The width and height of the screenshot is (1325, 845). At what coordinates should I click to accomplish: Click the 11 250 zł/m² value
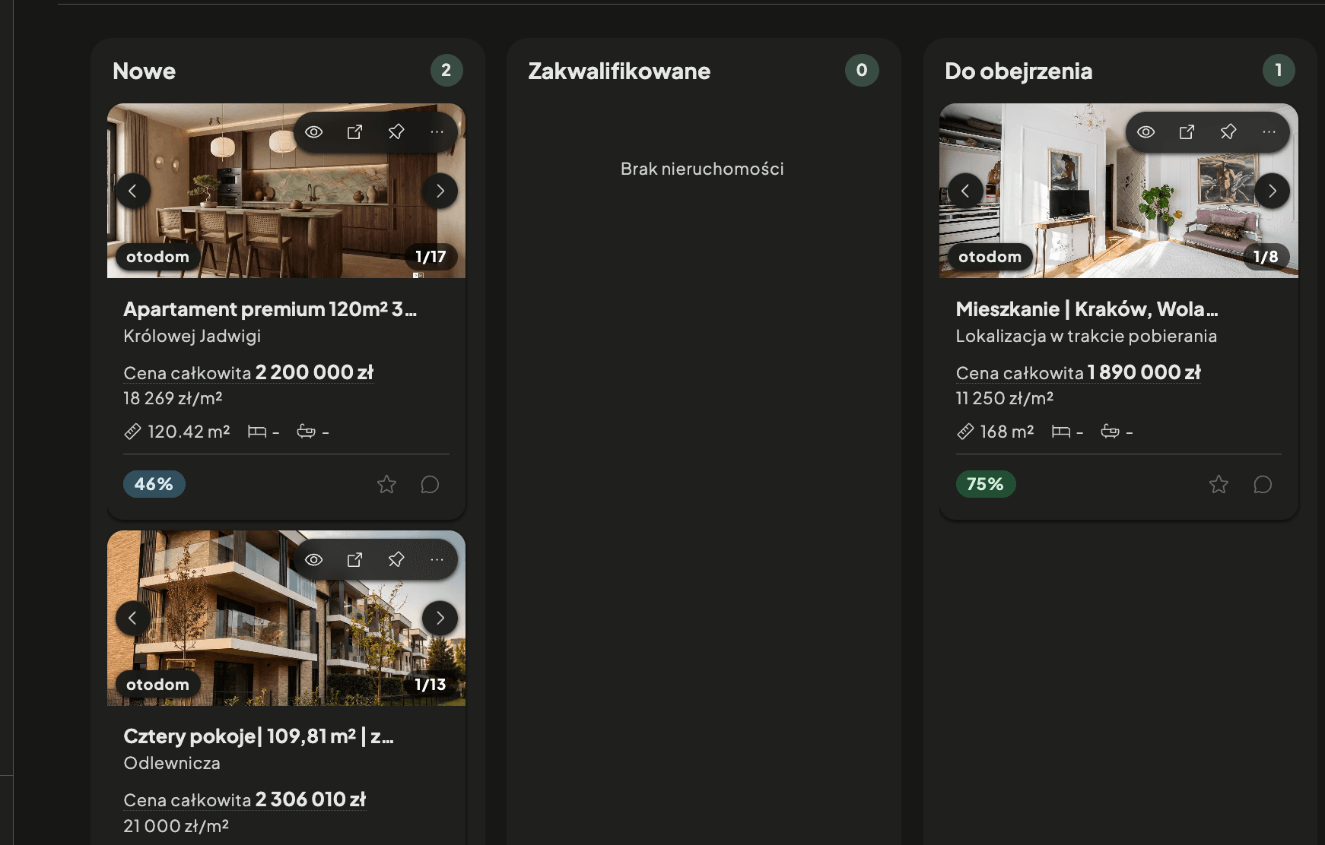tap(1005, 398)
